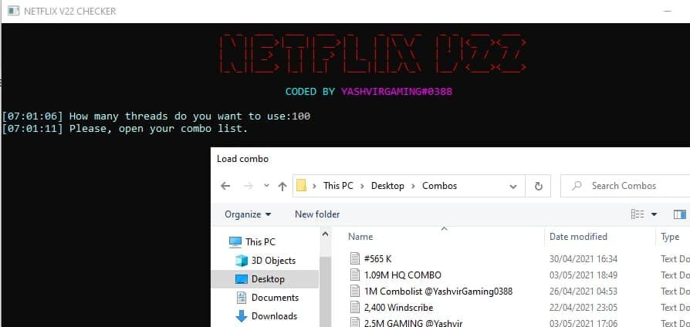Refresh the Combos folder view
The width and height of the screenshot is (690, 327).
pyautogui.click(x=538, y=186)
